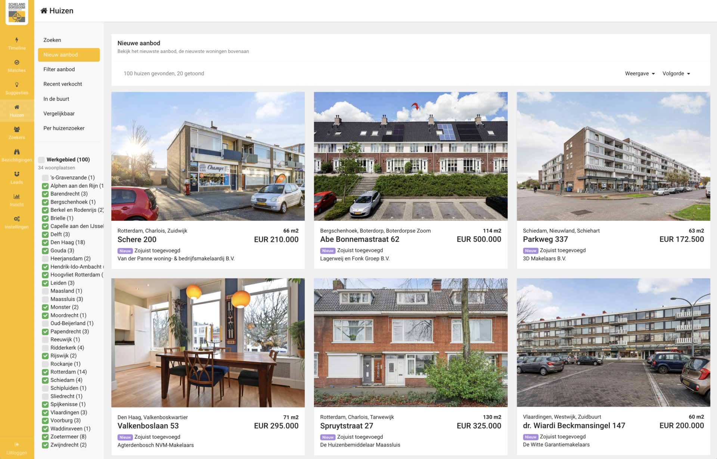
Task: Click the Valkenboslaan 53 dining room photo
Action: [208, 343]
